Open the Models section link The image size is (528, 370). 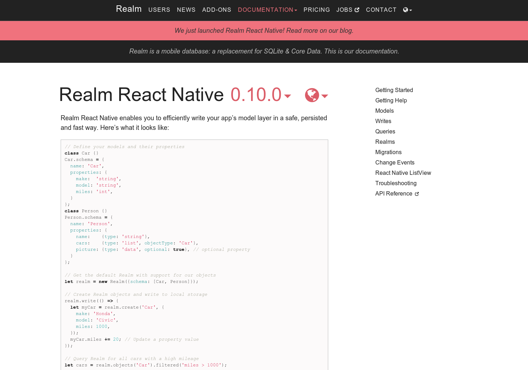tap(384, 111)
